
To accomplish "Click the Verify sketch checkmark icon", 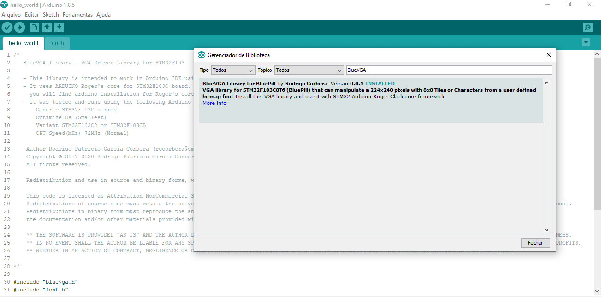I will point(7,28).
